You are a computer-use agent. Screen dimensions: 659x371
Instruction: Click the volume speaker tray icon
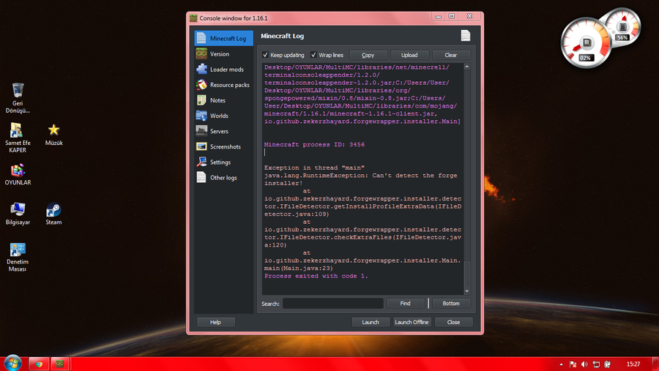(584, 364)
